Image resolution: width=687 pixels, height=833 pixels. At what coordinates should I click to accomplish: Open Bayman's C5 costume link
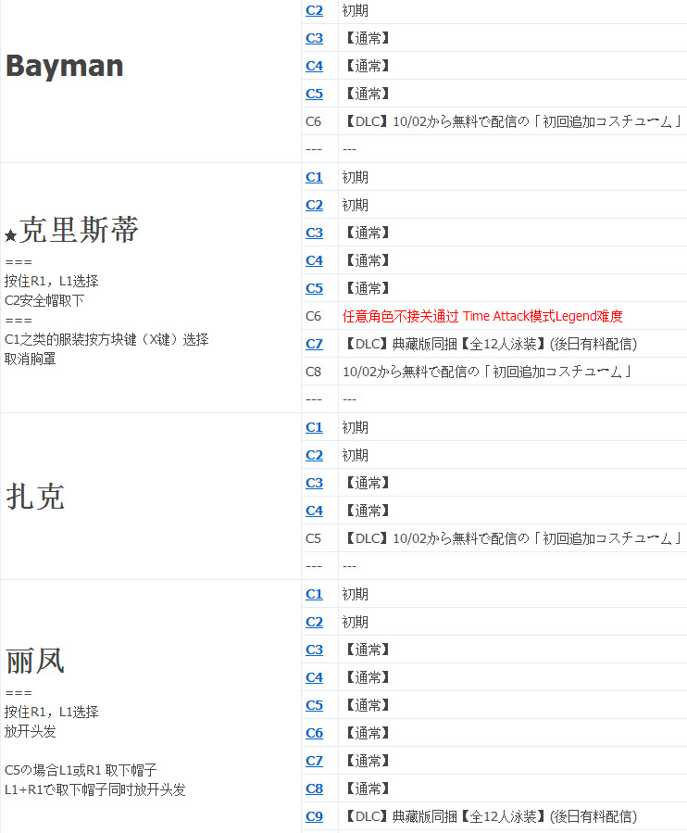tap(314, 94)
